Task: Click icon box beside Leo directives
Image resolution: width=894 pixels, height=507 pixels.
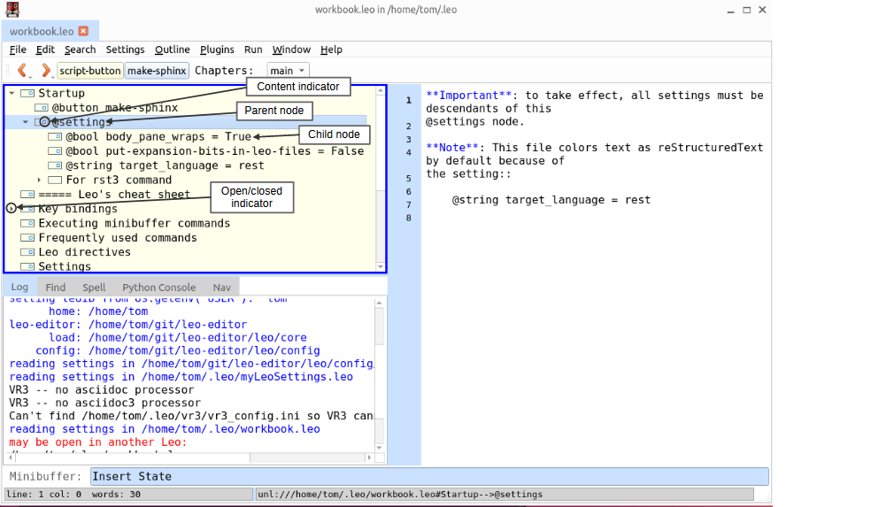Action: [x=27, y=252]
